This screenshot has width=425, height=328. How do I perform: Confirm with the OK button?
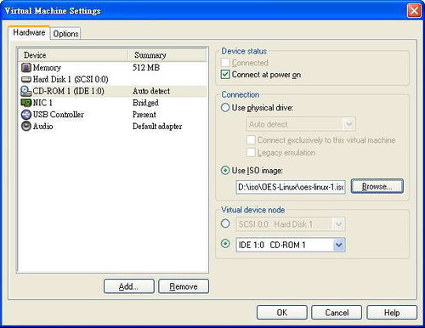(282, 313)
